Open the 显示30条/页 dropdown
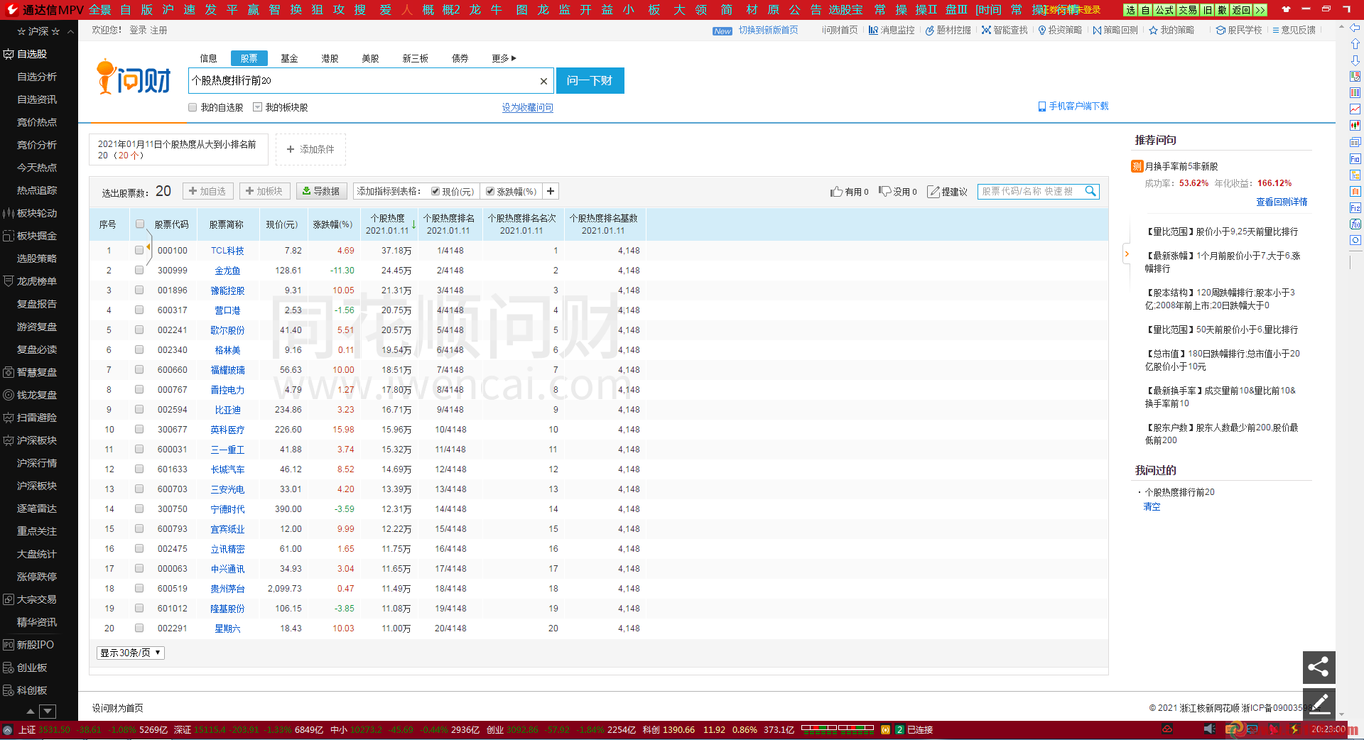The height and width of the screenshot is (740, 1364). [x=131, y=653]
